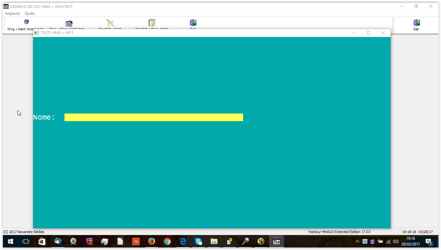The height and width of the screenshot is (250, 441).
Task: Open the Action Center notifications
Action: (x=429, y=242)
